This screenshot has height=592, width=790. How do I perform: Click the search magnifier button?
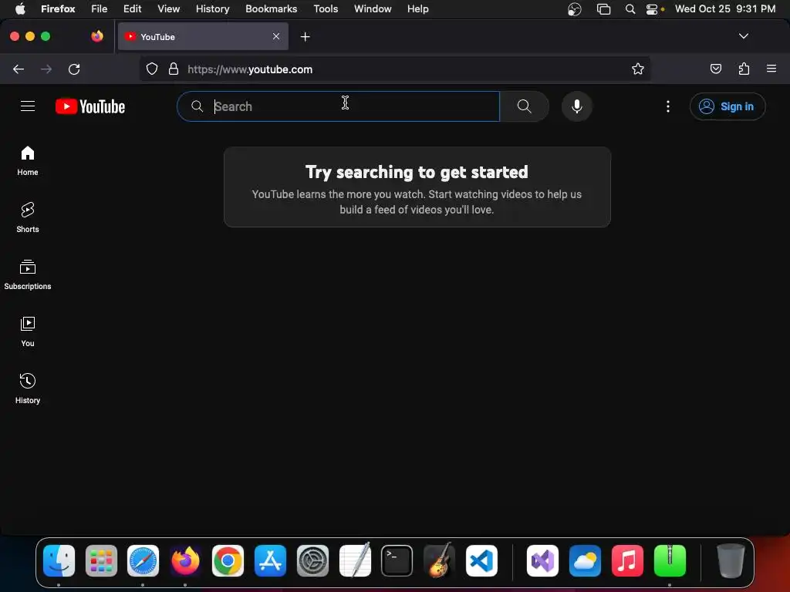[x=524, y=106]
